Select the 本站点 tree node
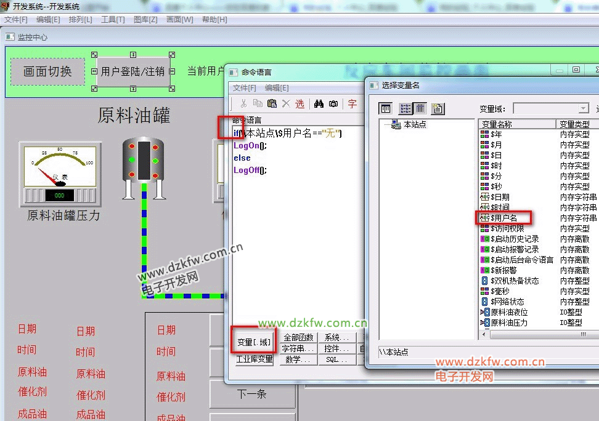The width and height of the screenshot is (599, 421). (414, 124)
